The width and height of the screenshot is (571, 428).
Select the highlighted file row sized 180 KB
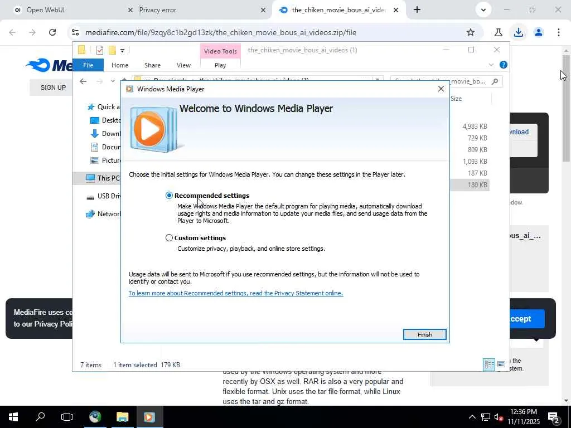pos(470,184)
